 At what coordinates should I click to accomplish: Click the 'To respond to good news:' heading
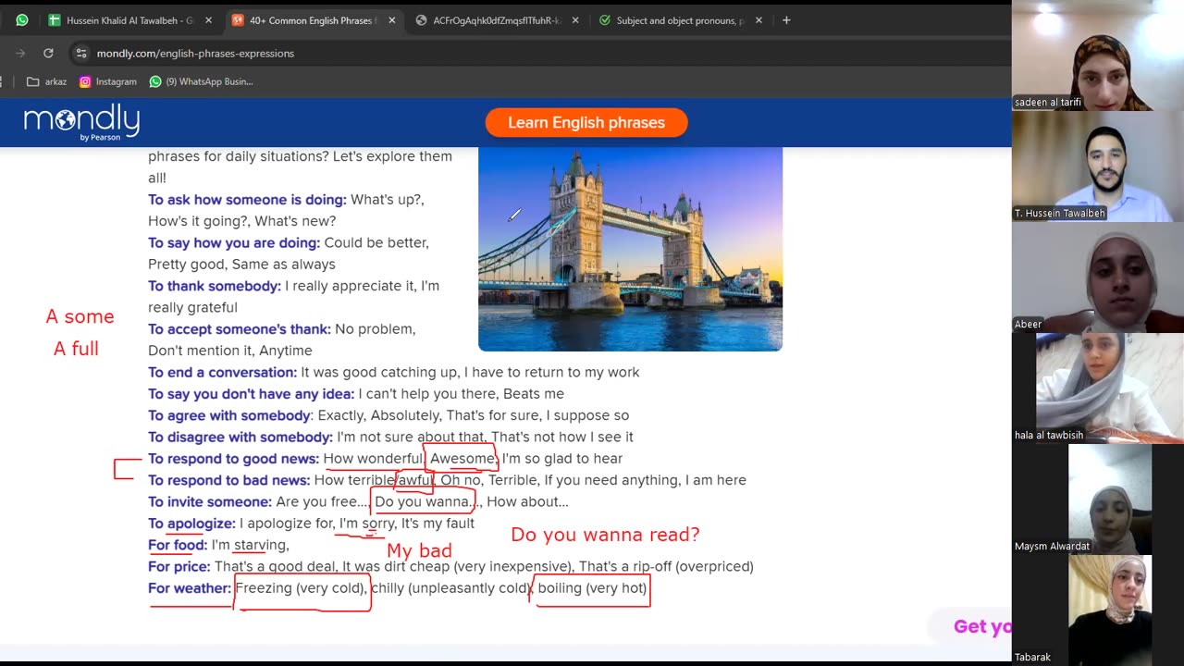pyautogui.click(x=233, y=459)
